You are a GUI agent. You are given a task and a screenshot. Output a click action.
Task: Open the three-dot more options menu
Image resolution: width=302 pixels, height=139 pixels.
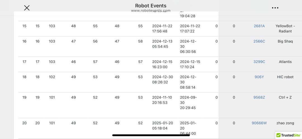(275, 8)
